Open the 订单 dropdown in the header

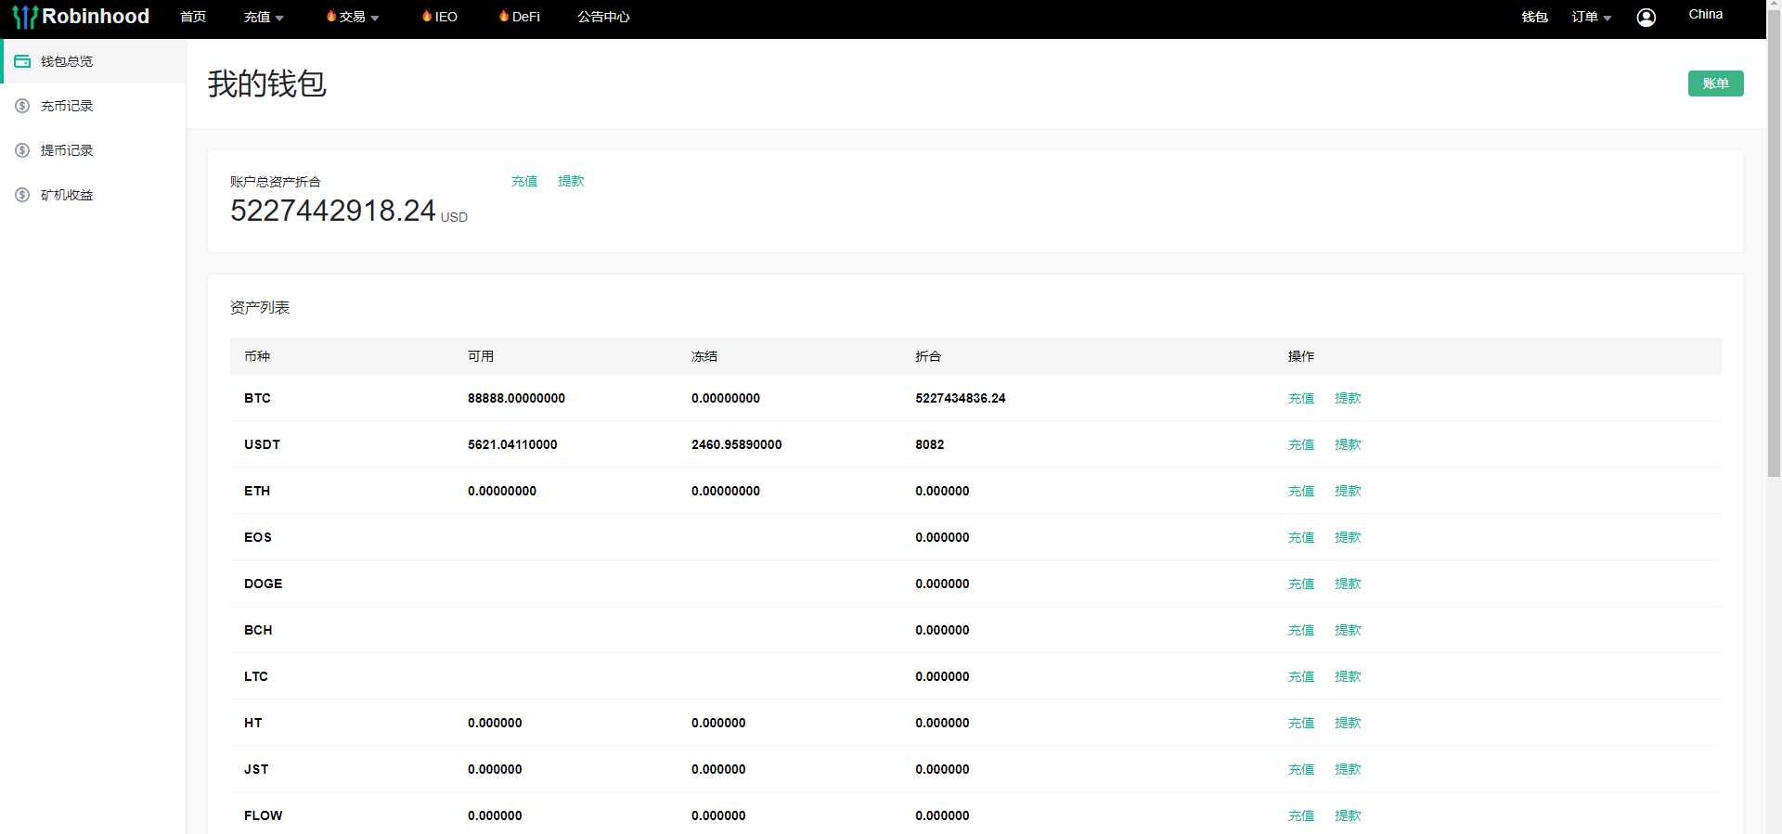(1591, 17)
